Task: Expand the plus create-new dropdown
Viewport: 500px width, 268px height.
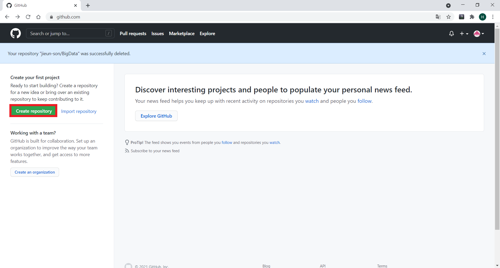Action: pyautogui.click(x=464, y=34)
